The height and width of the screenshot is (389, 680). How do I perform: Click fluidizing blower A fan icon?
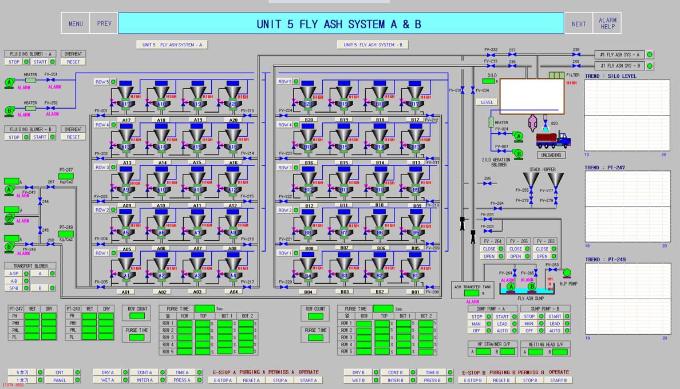[10, 82]
